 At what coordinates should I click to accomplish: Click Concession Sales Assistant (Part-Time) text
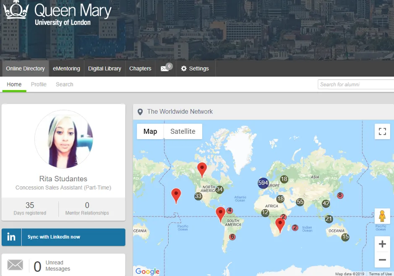tap(63, 187)
